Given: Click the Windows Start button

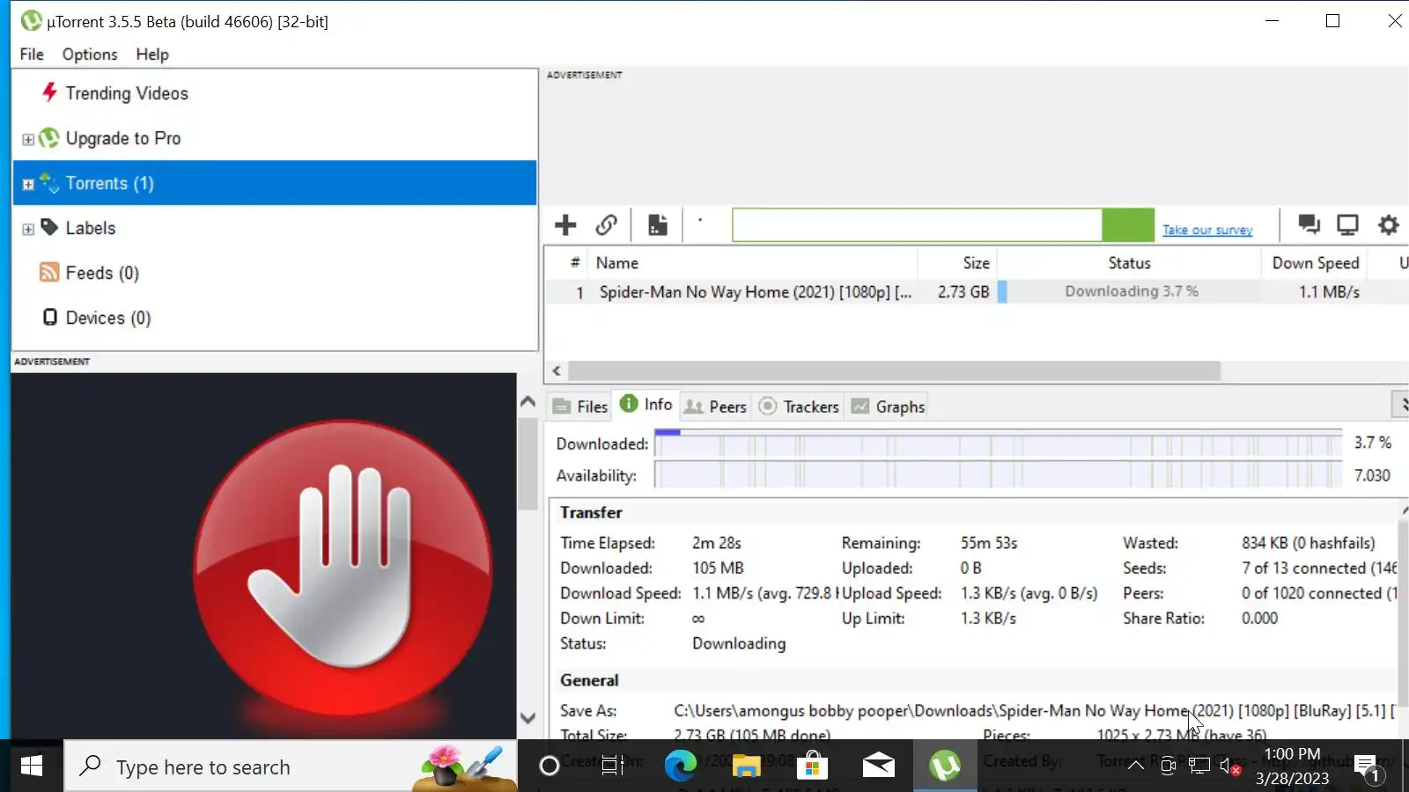Looking at the screenshot, I should [x=32, y=766].
